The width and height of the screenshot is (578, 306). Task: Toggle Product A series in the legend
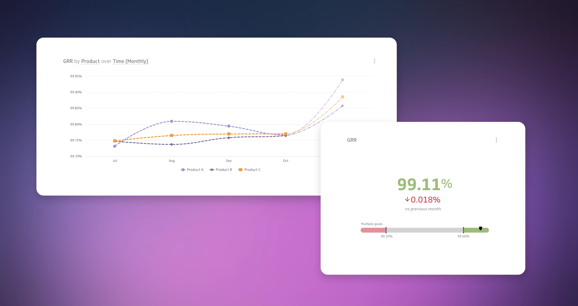pos(192,170)
